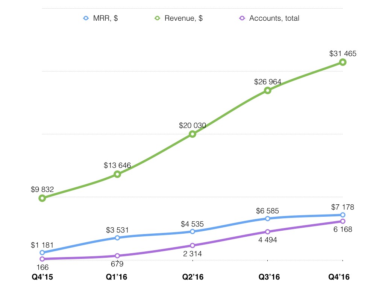Pick the Accounts point labeled 679
385x289 pixels.
click(x=117, y=256)
